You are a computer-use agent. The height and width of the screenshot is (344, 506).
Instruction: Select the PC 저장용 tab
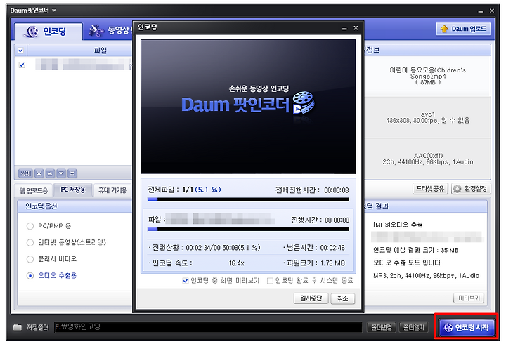[73, 190]
